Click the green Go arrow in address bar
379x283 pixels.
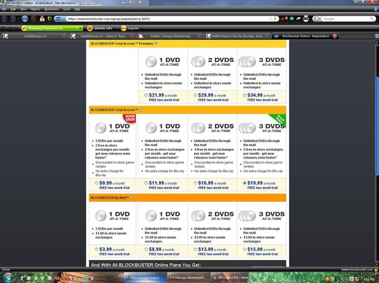click(275, 18)
